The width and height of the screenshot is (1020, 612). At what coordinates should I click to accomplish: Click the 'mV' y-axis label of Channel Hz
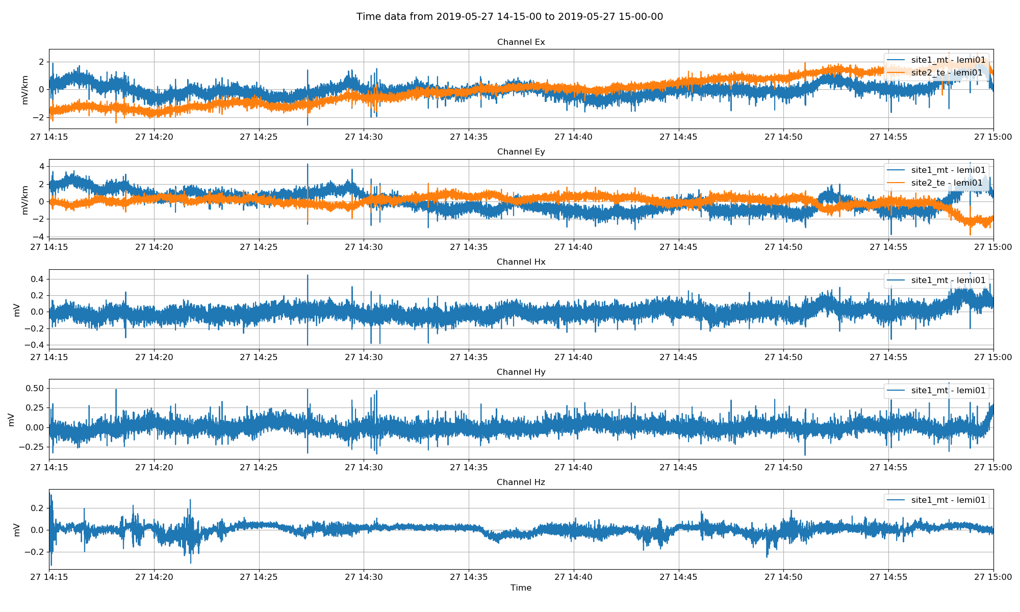click(17, 529)
